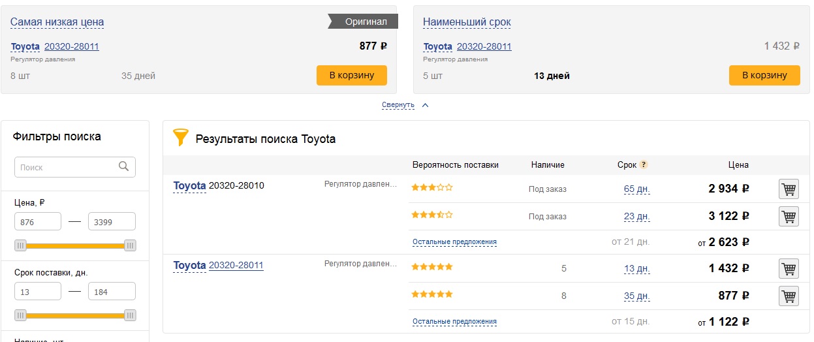The width and height of the screenshot is (814, 342).
Task: Grab the left price range slider handle
Action: tap(21, 245)
